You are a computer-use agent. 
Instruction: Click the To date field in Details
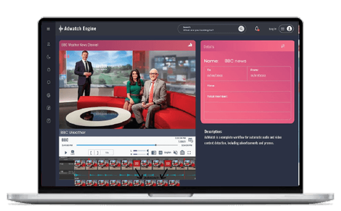click(x=225, y=73)
